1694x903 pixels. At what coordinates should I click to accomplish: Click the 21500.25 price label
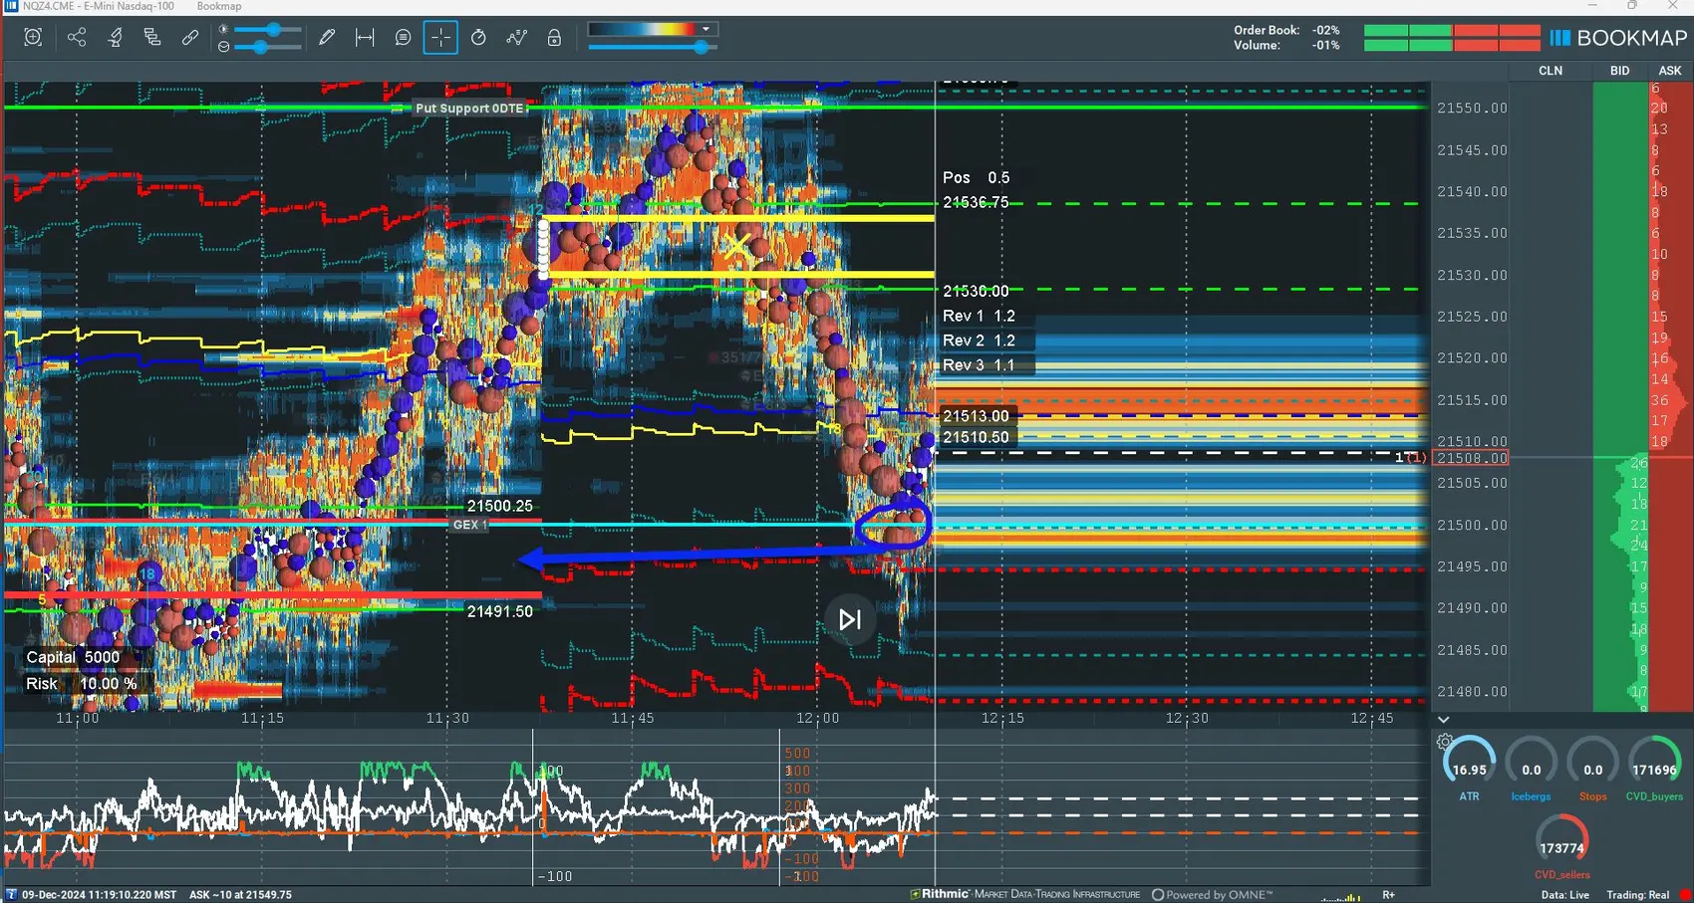(x=499, y=506)
